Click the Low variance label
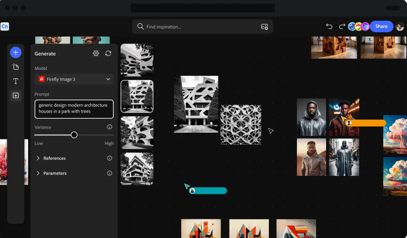 38,143
